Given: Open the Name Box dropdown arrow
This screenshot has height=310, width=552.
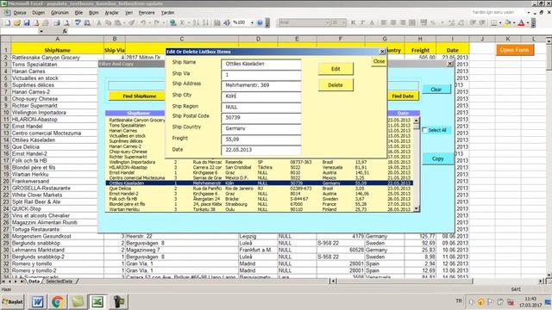Looking at the screenshot, I should point(41,31).
